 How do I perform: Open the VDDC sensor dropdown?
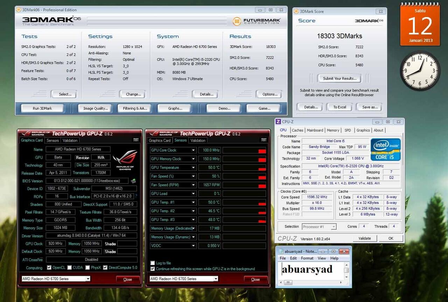coord(193,246)
